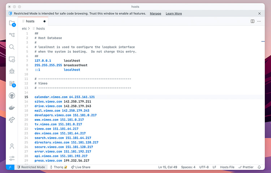
Task: Click Restricted Mode in the status bar
Action: (x=31, y=167)
